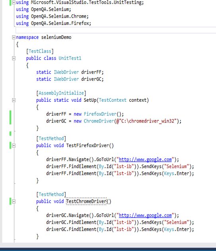Viewport: 216px width, 251px height.
Task: Click ChromeDriver constructor call
Action: pos(99,121)
